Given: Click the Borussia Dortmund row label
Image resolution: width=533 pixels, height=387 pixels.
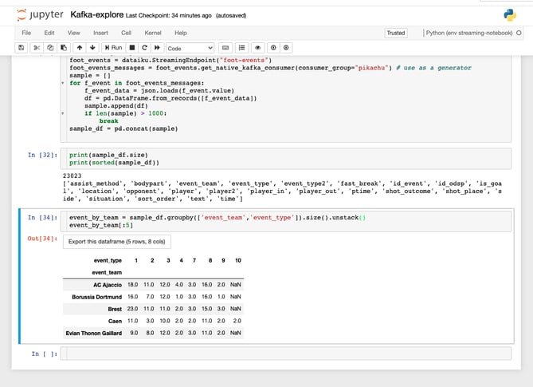Looking at the screenshot, I should (97, 297).
